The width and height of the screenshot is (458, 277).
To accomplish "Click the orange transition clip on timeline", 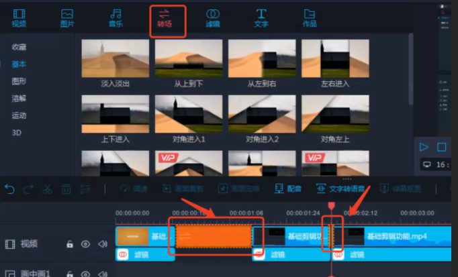I will (x=213, y=236).
